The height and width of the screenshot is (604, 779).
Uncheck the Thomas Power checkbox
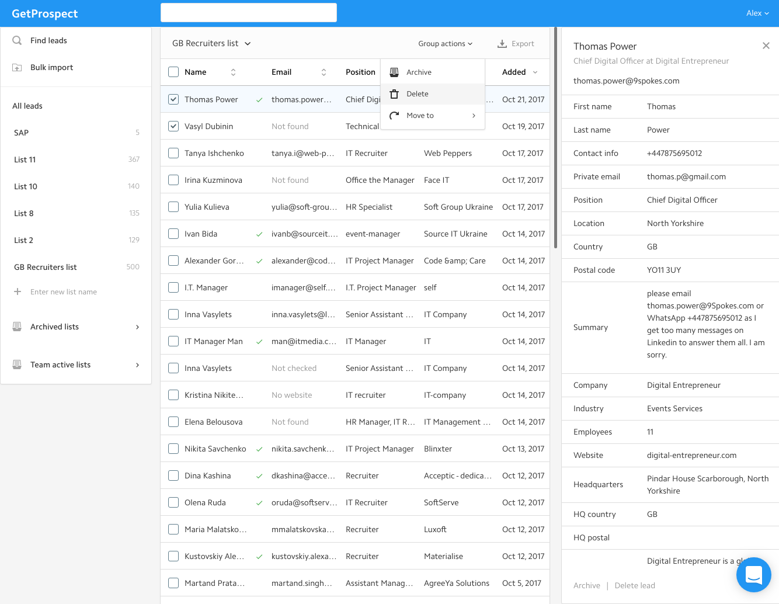click(173, 99)
